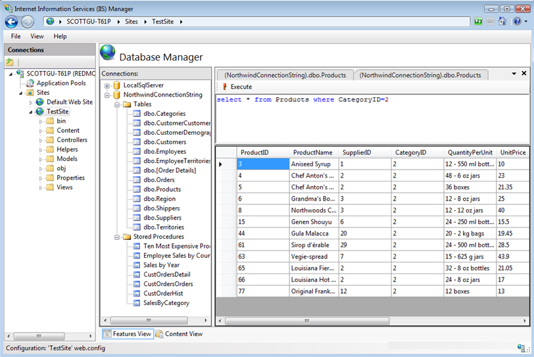Sort by the ProductName column header
534x357 pixels.
pos(314,153)
